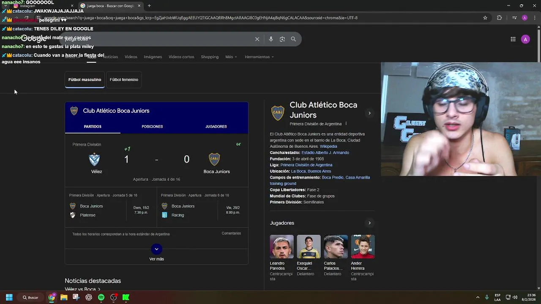Click the Chrome address bar URL
The height and width of the screenshot is (304, 541).
[x=201, y=18]
